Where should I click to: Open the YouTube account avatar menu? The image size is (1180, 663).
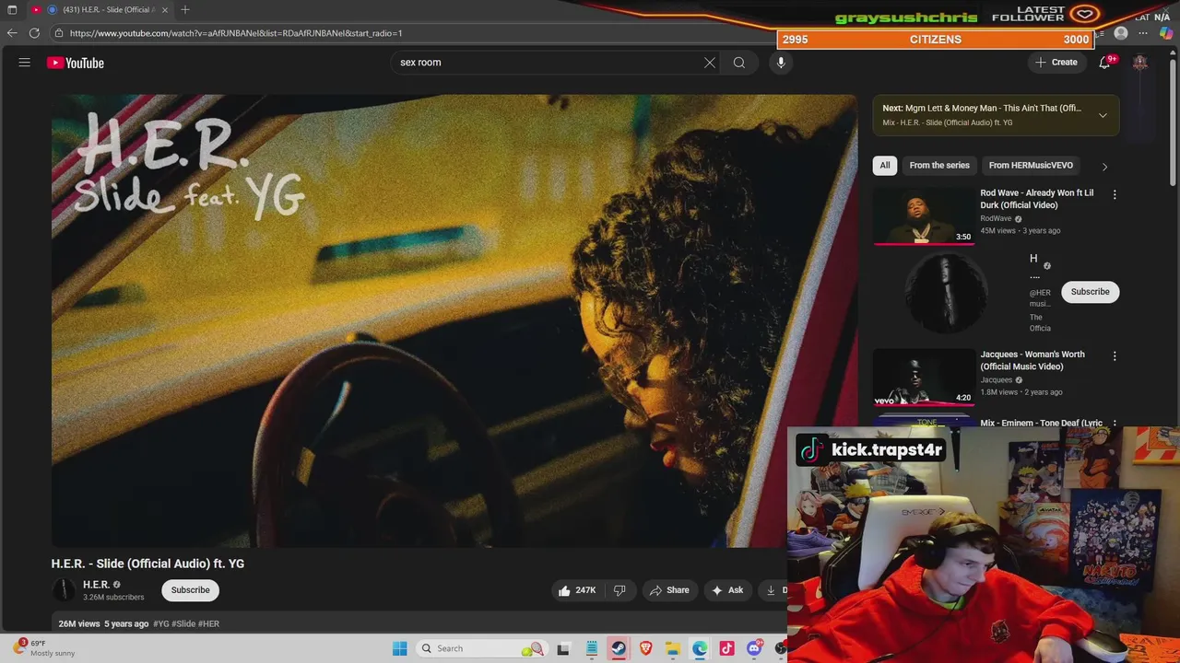tap(1140, 63)
